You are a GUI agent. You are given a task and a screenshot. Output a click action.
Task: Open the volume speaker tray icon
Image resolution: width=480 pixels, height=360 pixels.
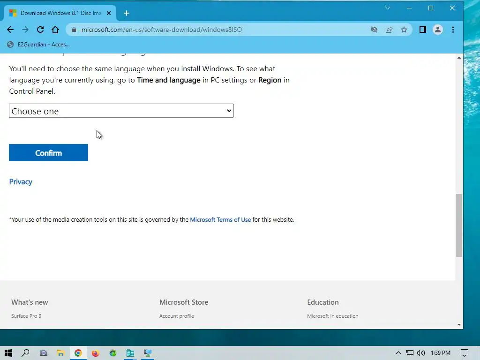[x=421, y=353]
